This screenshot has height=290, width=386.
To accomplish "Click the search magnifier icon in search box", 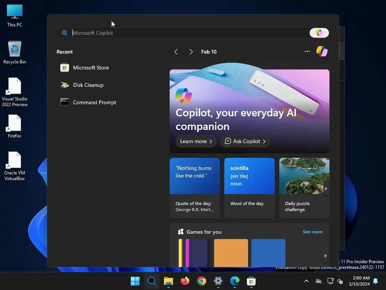I will [65, 33].
